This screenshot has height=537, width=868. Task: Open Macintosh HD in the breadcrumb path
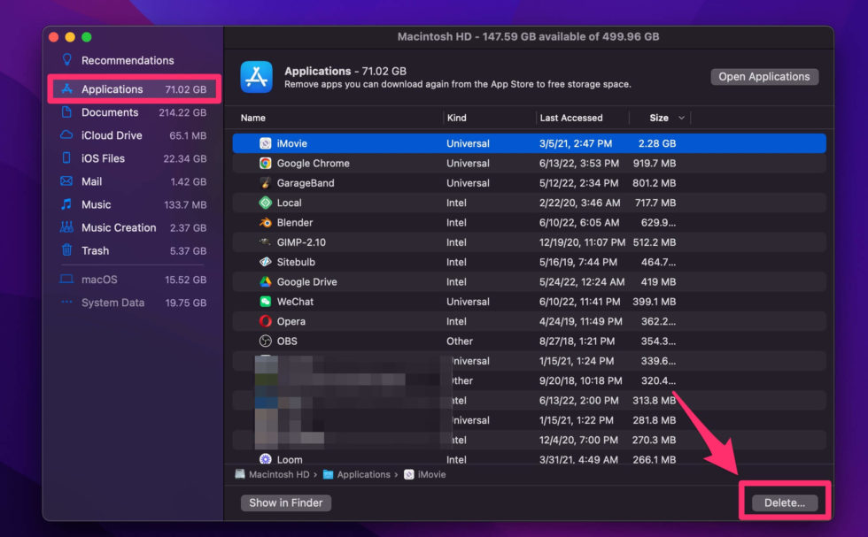279,474
